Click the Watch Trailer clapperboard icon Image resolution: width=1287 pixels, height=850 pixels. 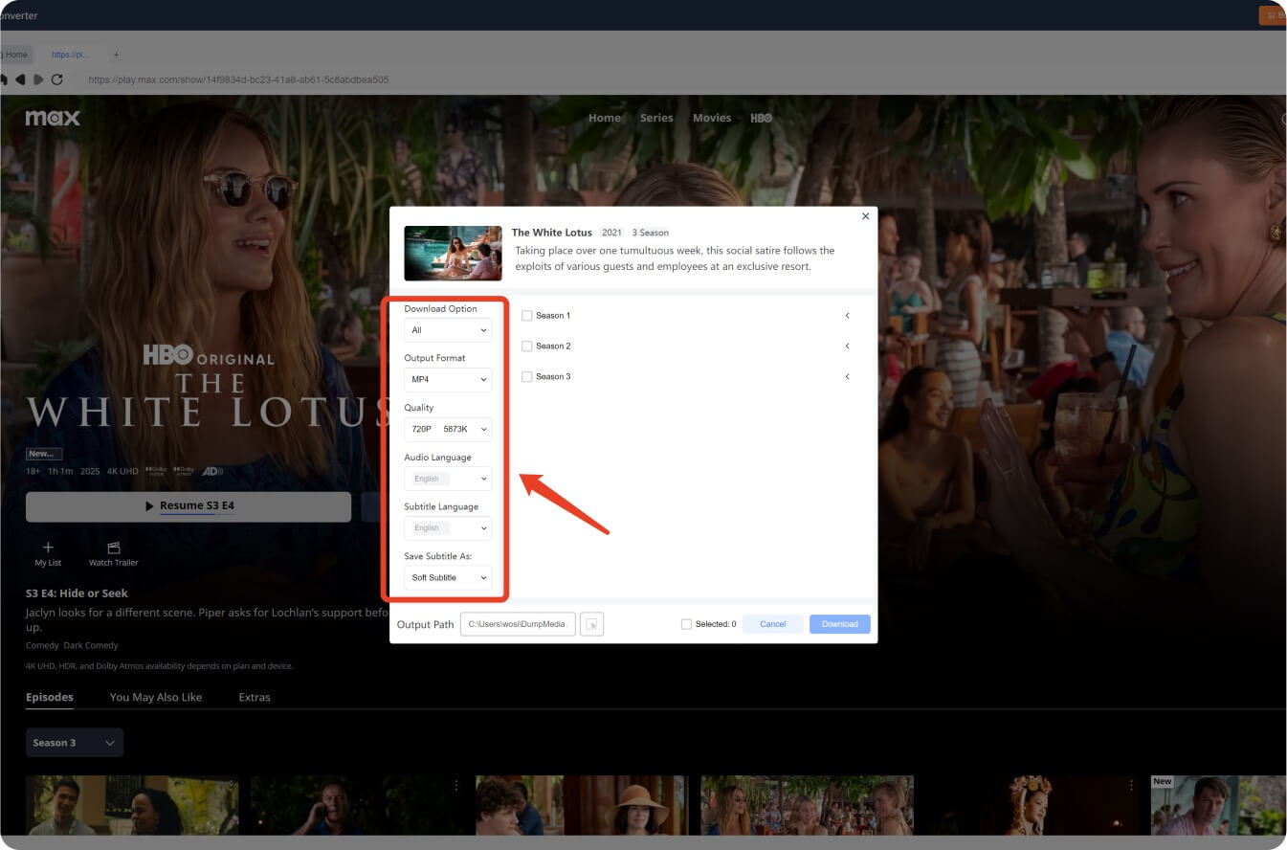coord(114,548)
